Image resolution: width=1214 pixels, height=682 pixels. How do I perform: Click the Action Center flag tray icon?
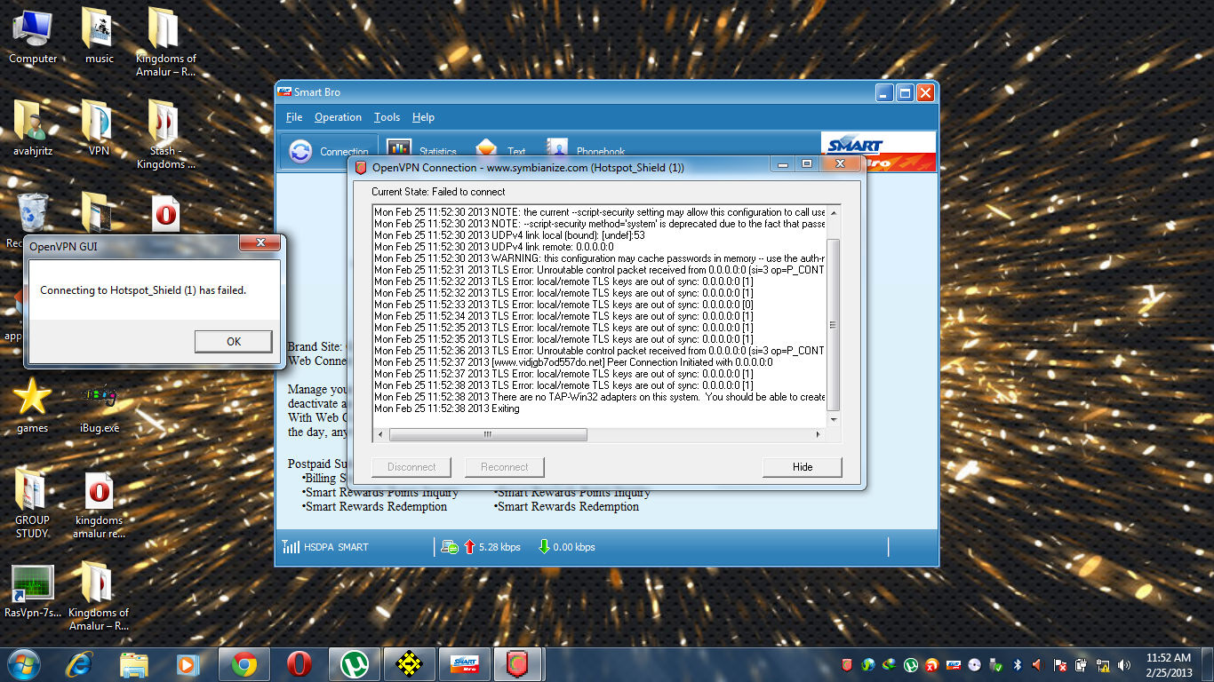pyautogui.click(x=1060, y=664)
